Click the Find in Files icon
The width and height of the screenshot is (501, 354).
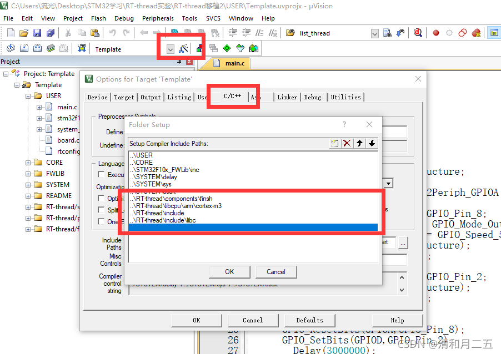point(387,33)
